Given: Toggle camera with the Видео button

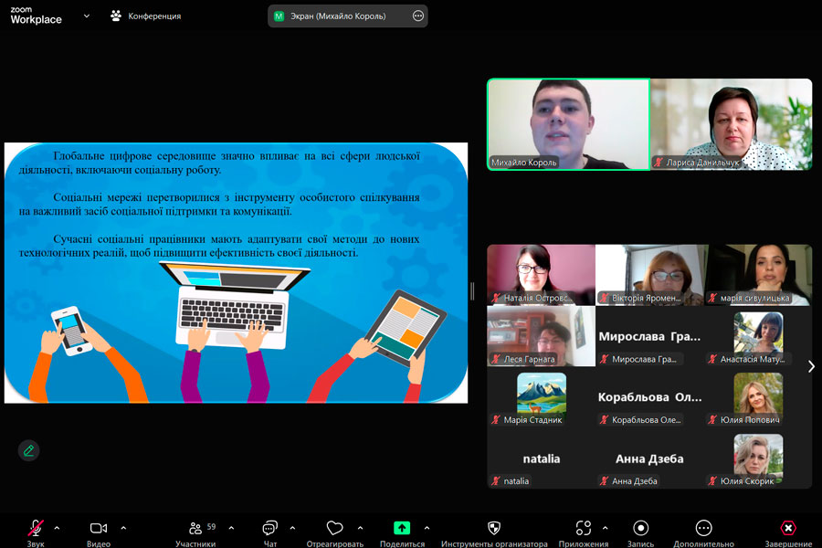Looking at the screenshot, I should [99, 532].
